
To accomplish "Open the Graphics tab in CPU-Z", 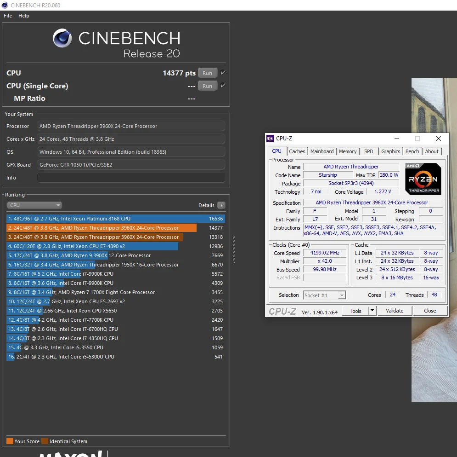I will (x=390, y=151).
